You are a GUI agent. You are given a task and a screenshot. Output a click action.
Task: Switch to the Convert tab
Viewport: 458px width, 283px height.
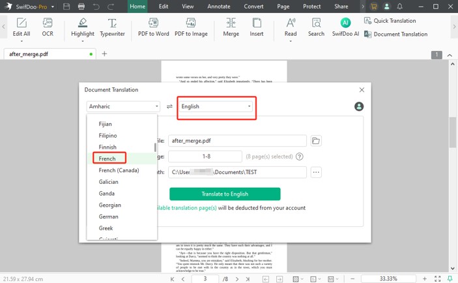[253, 7]
